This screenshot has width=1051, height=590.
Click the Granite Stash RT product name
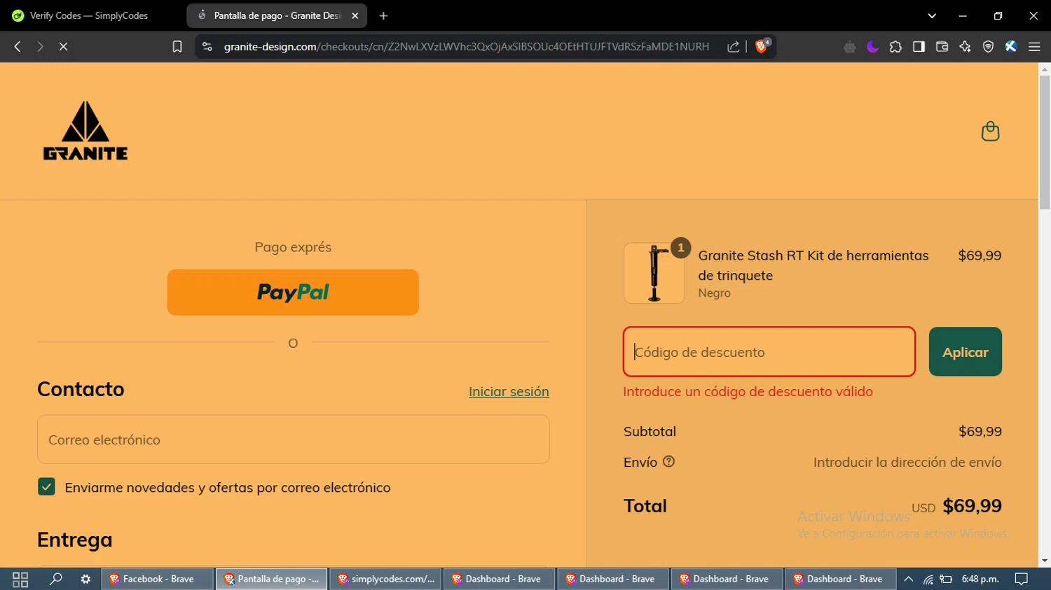(813, 265)
